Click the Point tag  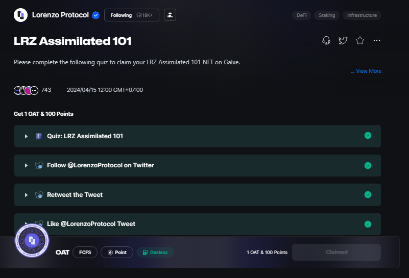click(x=117, y=252)
